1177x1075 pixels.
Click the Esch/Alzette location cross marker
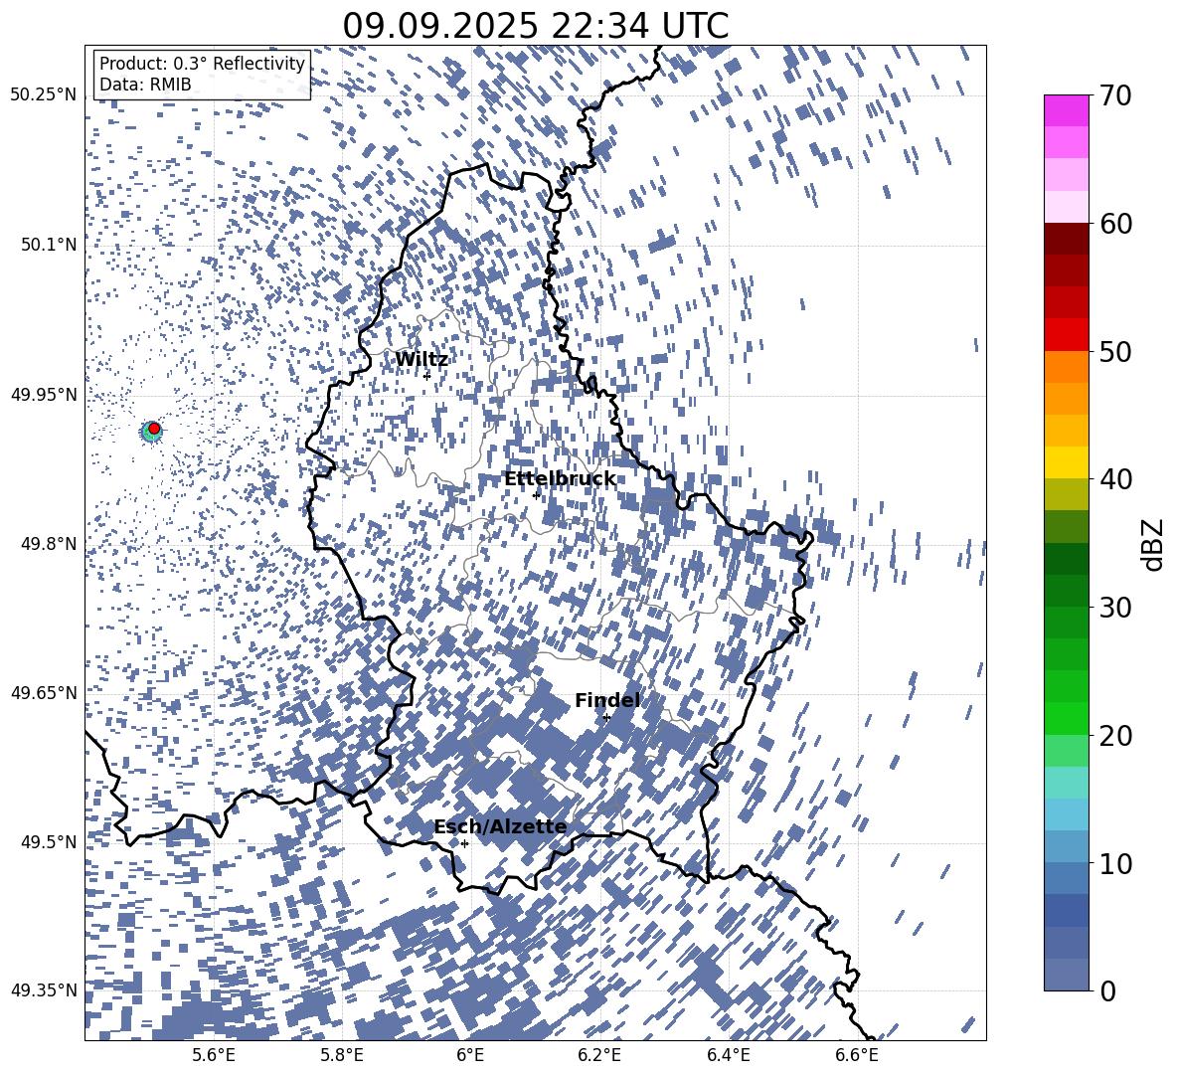464,843
